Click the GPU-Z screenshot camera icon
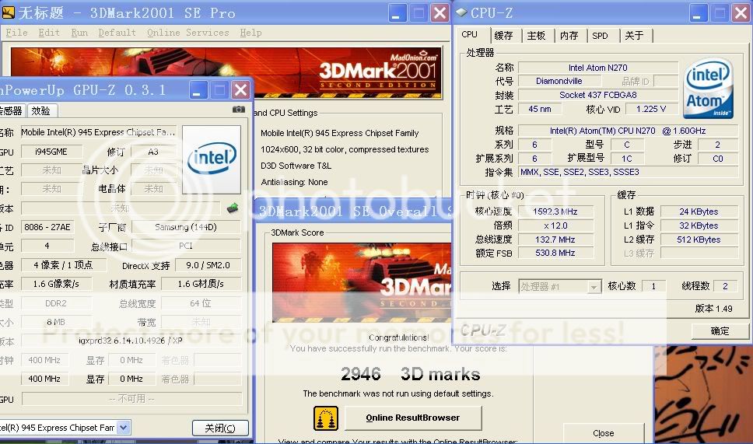Image resolution: width=753 pixels, height=444 pixels. [x=239, y=110]
